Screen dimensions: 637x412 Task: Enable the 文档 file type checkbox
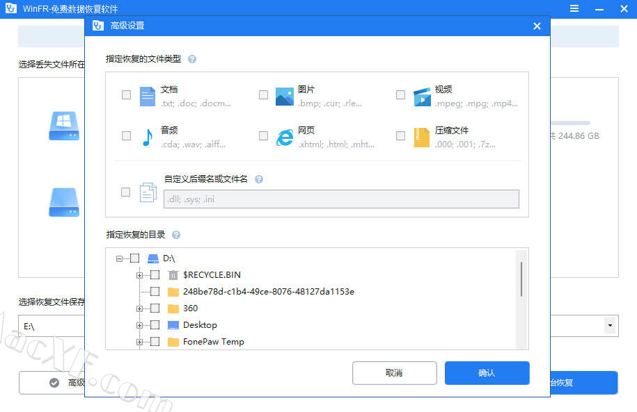(126, 95)
